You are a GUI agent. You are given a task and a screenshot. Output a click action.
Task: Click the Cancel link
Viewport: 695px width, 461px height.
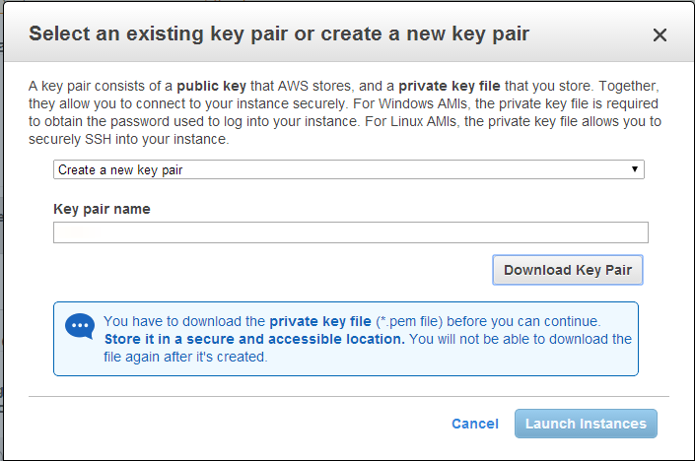pyautogui.click(x=475, y=424)
